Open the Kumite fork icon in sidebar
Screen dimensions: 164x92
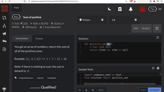(x=4, y=26)
